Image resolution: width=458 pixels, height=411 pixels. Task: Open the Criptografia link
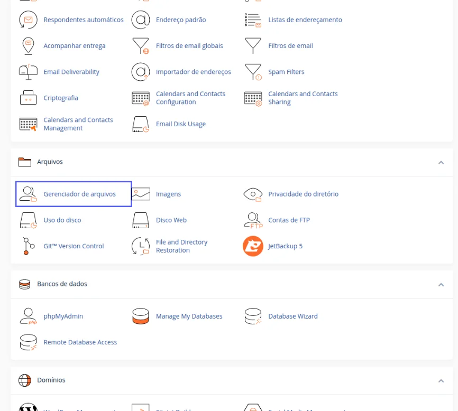61,98
